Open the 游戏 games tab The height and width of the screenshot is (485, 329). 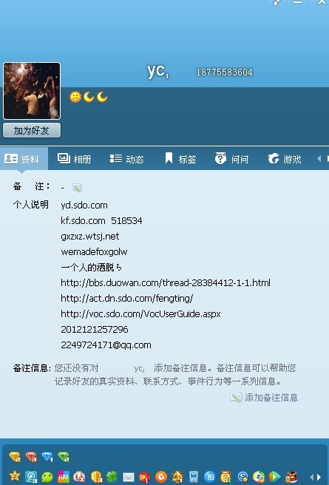tap(285, 159)
